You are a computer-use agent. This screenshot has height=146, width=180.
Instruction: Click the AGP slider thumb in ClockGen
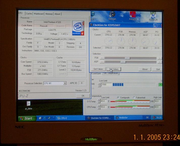pyautogui.click(x=123, y=62)
